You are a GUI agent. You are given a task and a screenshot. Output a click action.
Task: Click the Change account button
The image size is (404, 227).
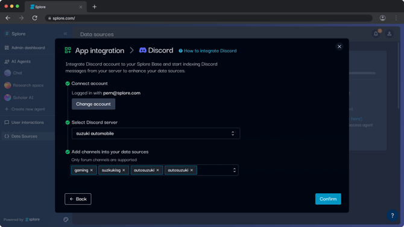(93, 104)
